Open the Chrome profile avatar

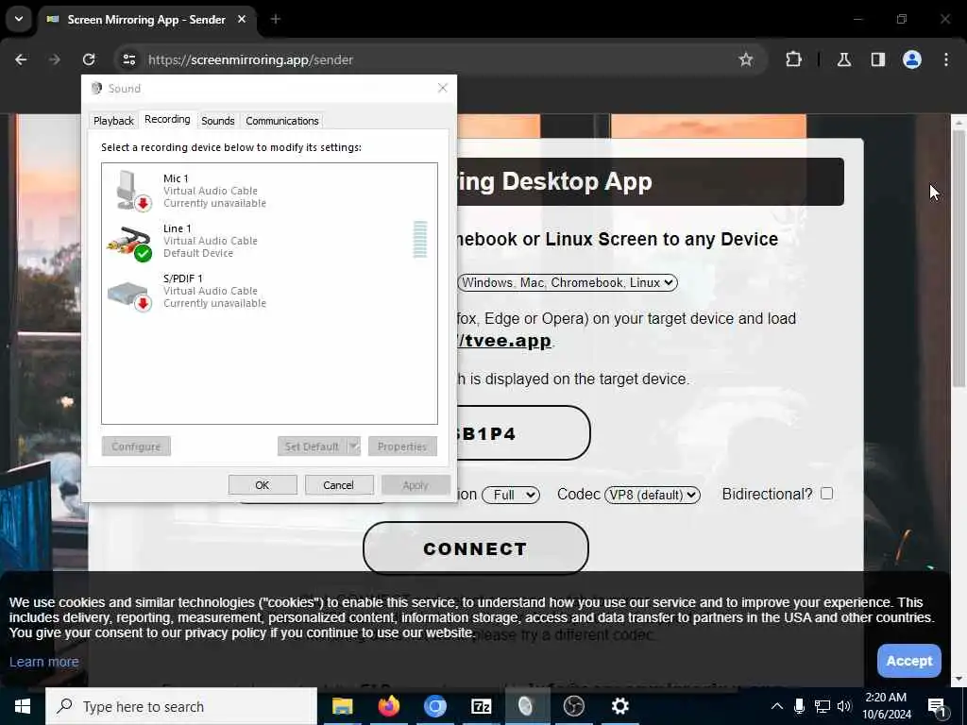[912, 59]
